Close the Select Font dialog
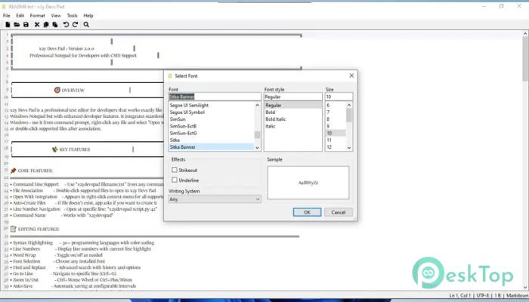Image resolution: width=529 pixels, height=302 pixels. point(351,75)
